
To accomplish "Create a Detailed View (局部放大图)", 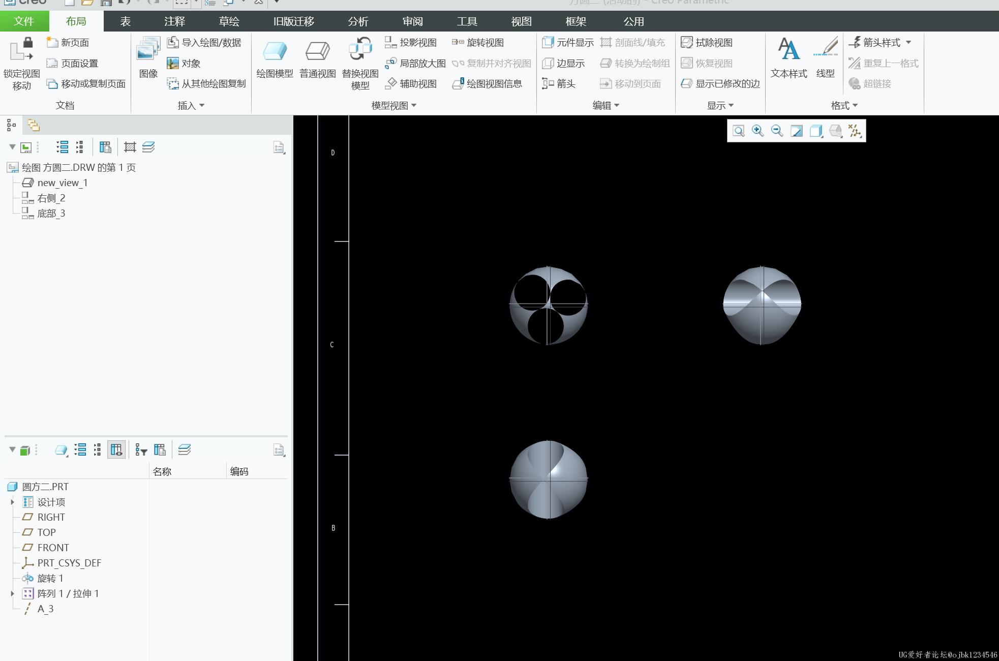I will (x=415, y=64).
